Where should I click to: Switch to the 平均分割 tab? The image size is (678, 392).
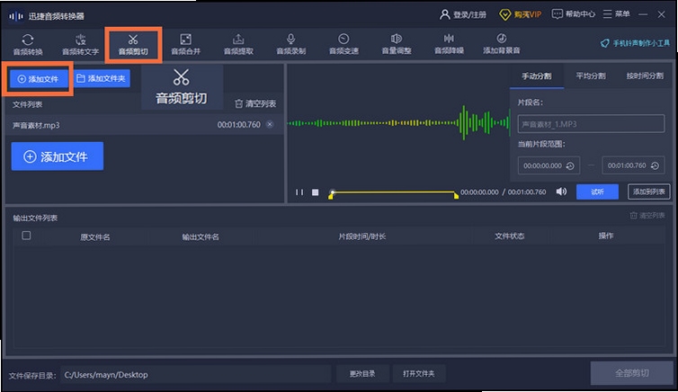pos(591,76)
